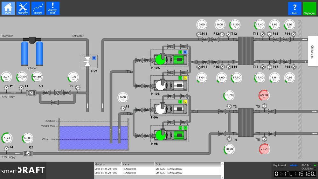This screenshot has height=179, width=318.
Task: Toggle the blue R mode badge on HV1
Action: pos(94,58)
